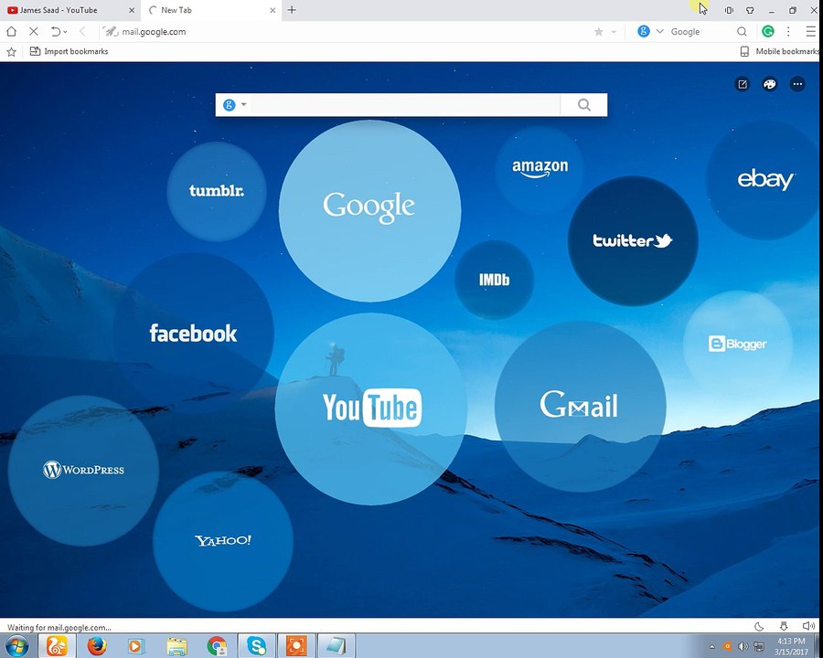Viewport: 823px width, 658px height.
Task: Open Firefox from the taskbar
Action: click(x=97, y=645)
